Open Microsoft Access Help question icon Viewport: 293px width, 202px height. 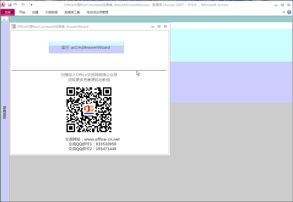[289, 12]
